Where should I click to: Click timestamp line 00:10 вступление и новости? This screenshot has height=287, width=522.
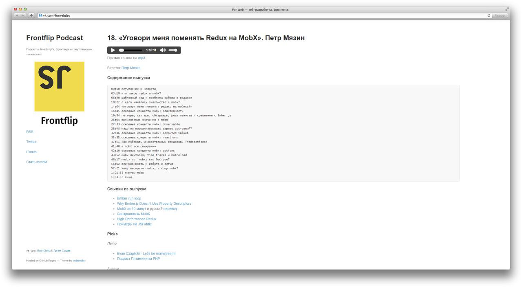click(133, 89)
